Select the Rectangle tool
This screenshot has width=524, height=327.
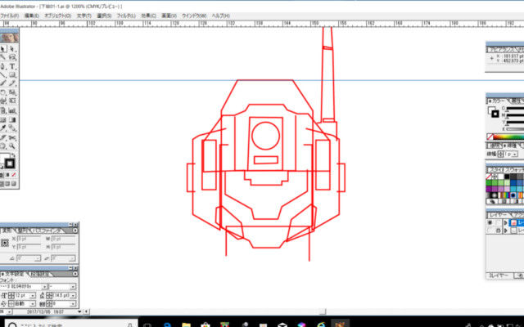pos(12,74)
